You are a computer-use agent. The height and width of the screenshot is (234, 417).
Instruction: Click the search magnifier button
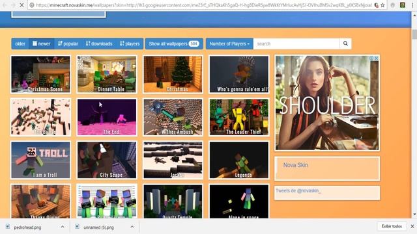coord(345,44)
